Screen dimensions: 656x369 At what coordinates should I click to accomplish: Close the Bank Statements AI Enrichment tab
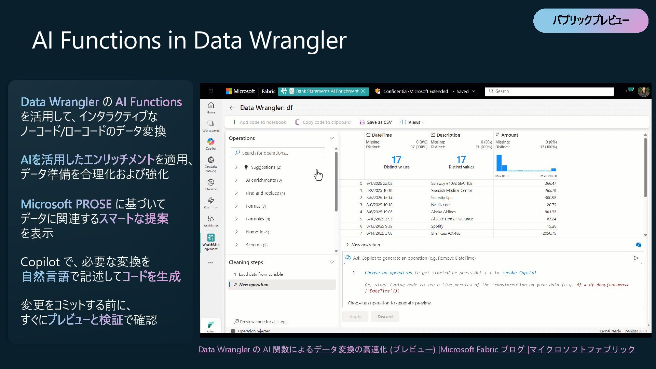pyautogui.click(x=363, y=91)
